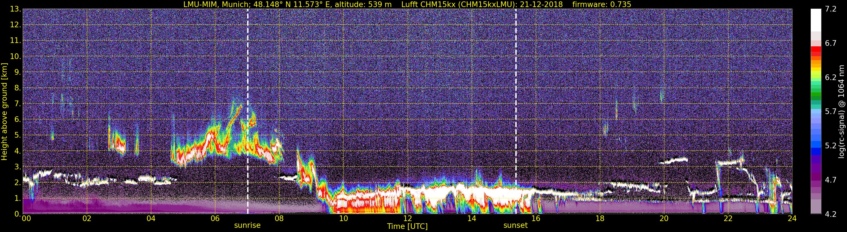Click the height axis tick '11.'
847x232 pixels.
(x=15, y=41)
